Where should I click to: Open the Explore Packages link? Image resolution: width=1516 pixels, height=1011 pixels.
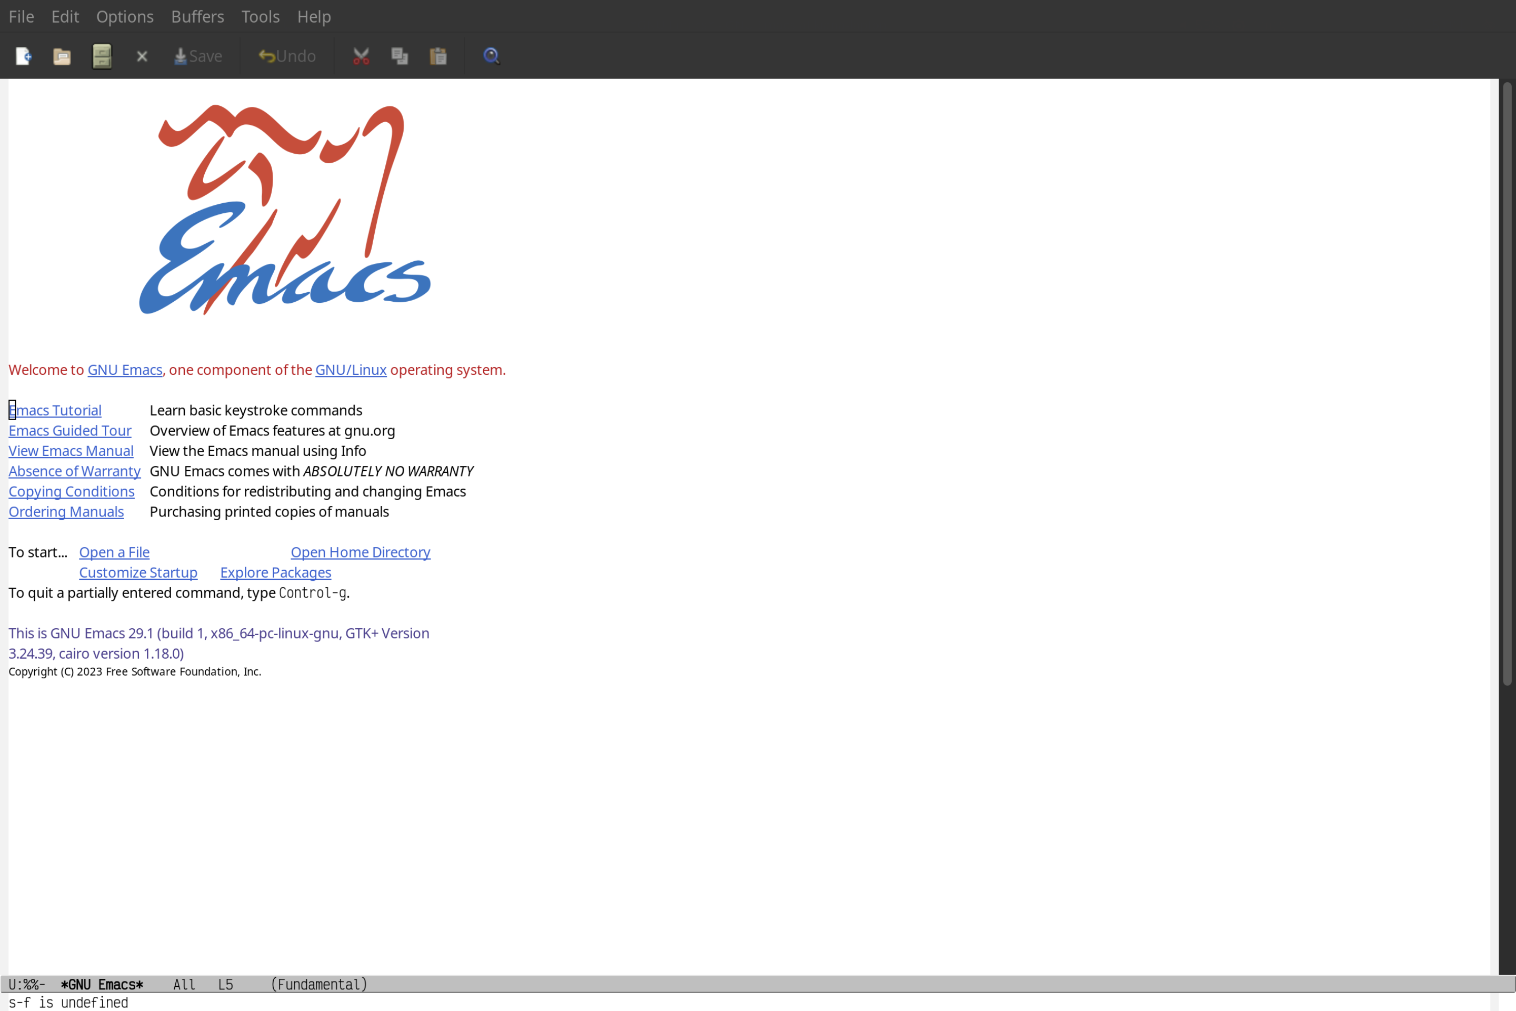tap(275, 572)
